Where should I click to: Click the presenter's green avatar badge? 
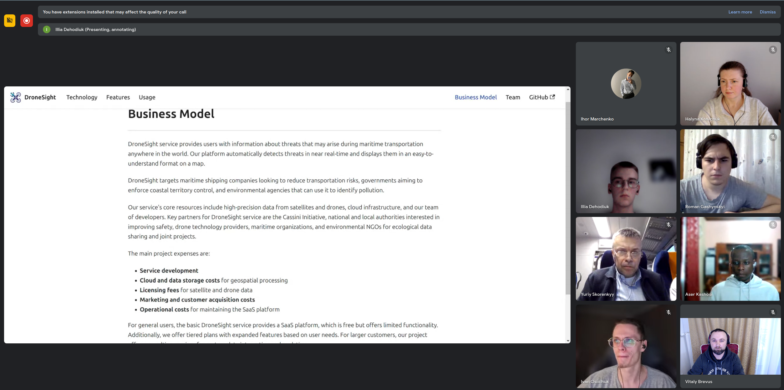coord(47,29)
